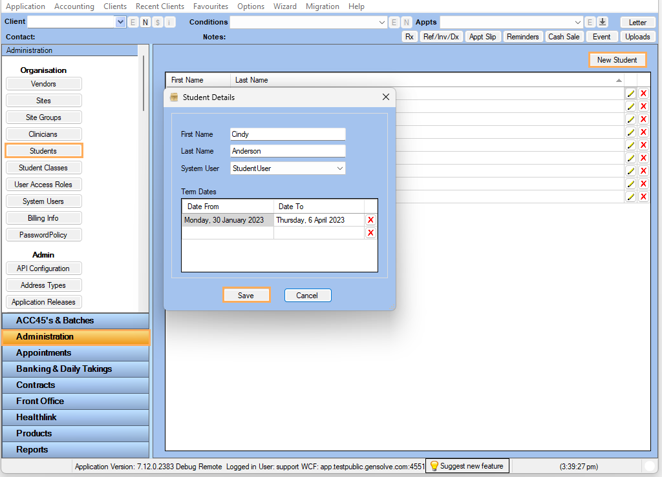662x477 pixels.
Task: Click the New Student button
Action: coord(617,60)
